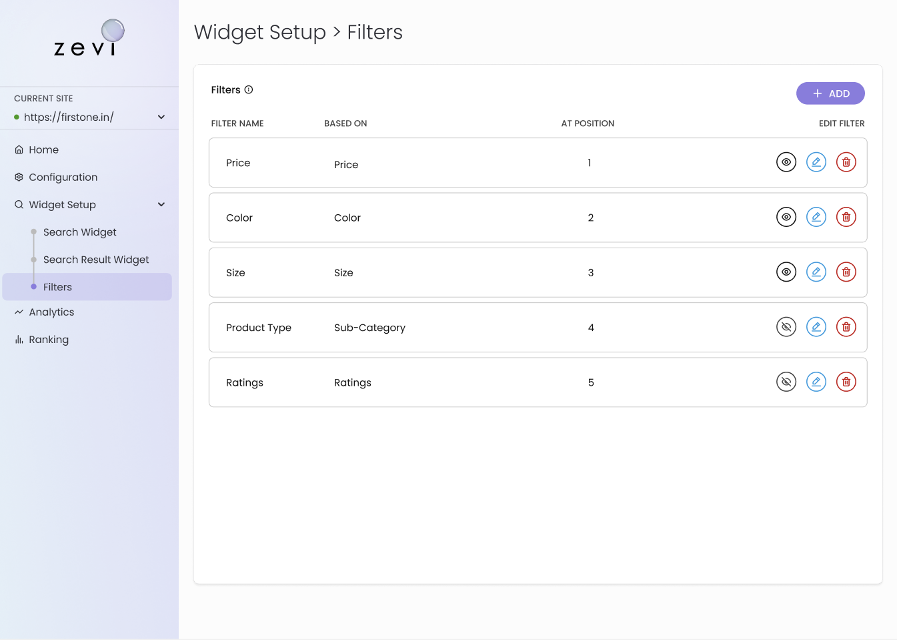Viewport: 897px width, 640px height.
Task: Show the hidden Ratings filter
Action: (x=786, y=382)
